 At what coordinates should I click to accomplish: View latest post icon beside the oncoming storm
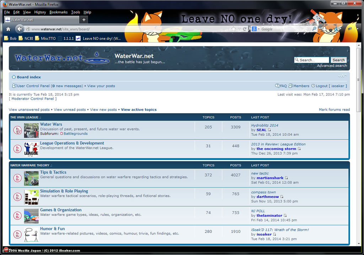[x=299, y=149]
